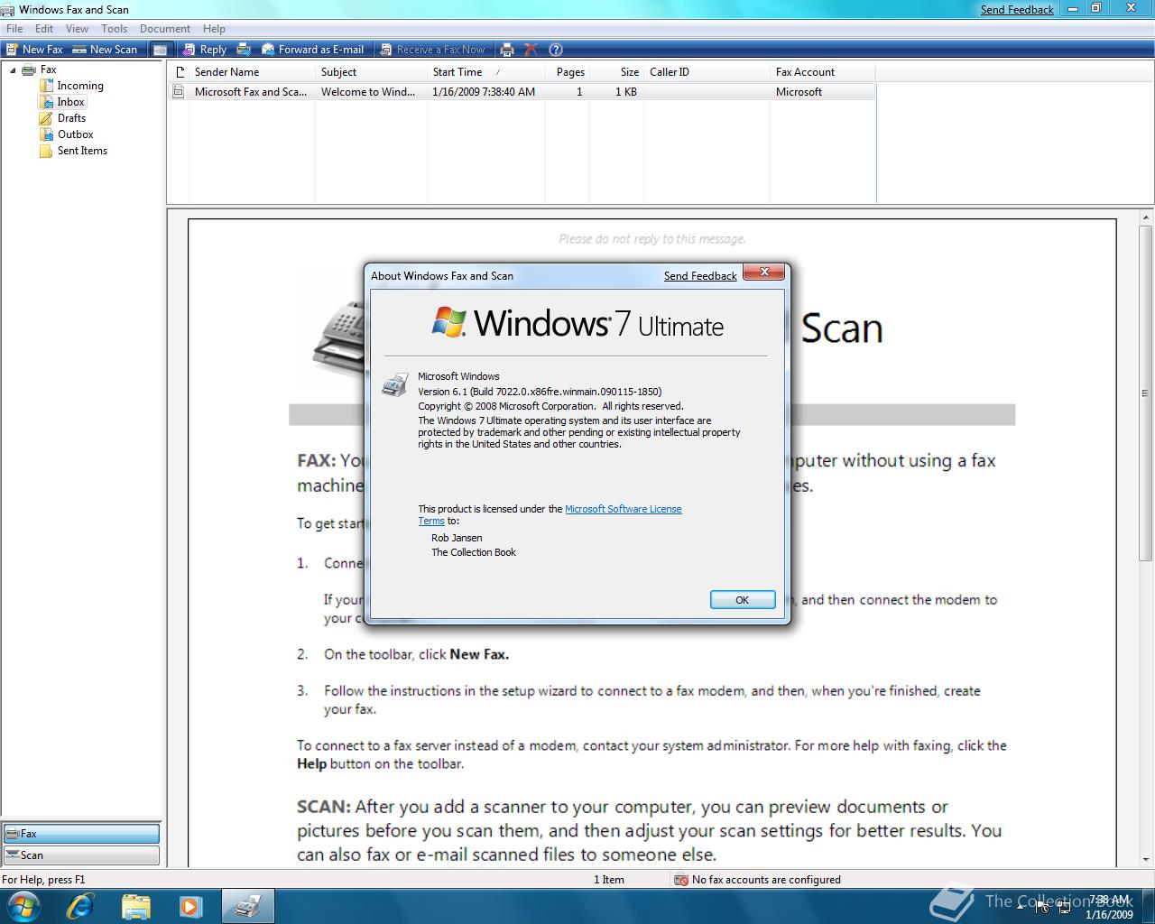Switch to the Fax view button
Image resolution: width=1155 pixels, height=924 pixels.
pos(81,834)
